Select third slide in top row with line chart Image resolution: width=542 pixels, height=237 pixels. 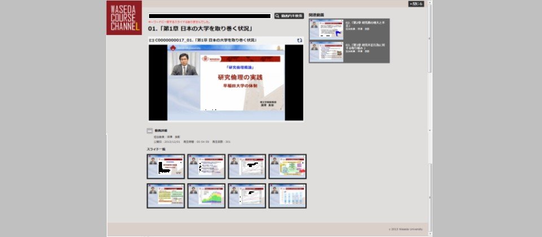coord(247,166)
